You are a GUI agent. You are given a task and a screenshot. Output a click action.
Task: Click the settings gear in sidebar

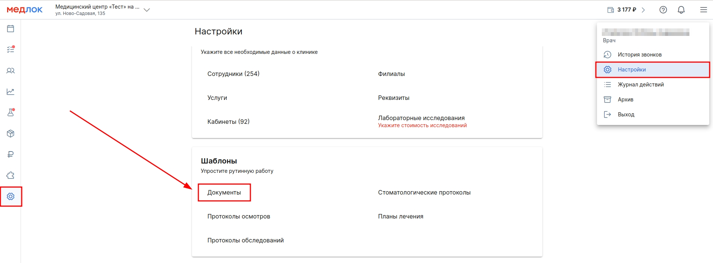pos(10,196)
